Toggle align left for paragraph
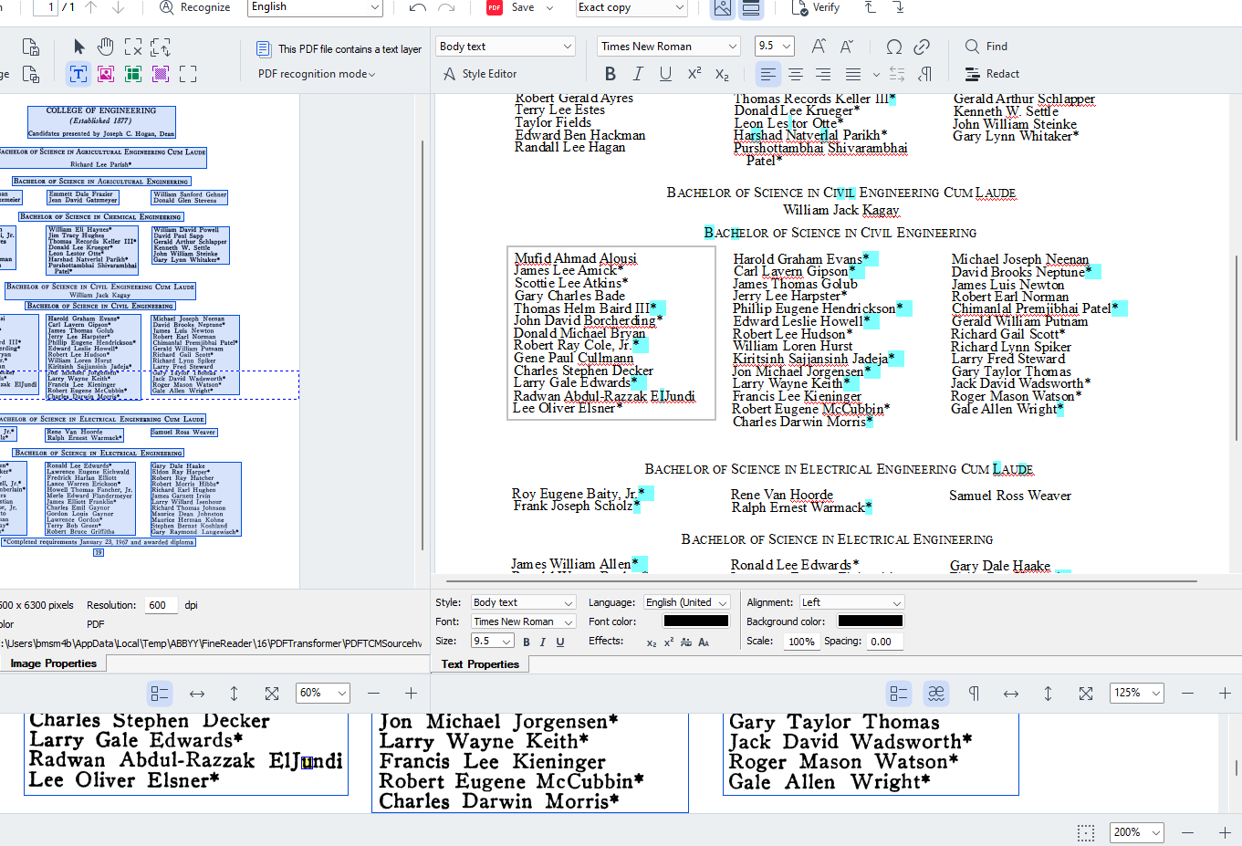The image size is (1242, 846). [x=768, y=74]
